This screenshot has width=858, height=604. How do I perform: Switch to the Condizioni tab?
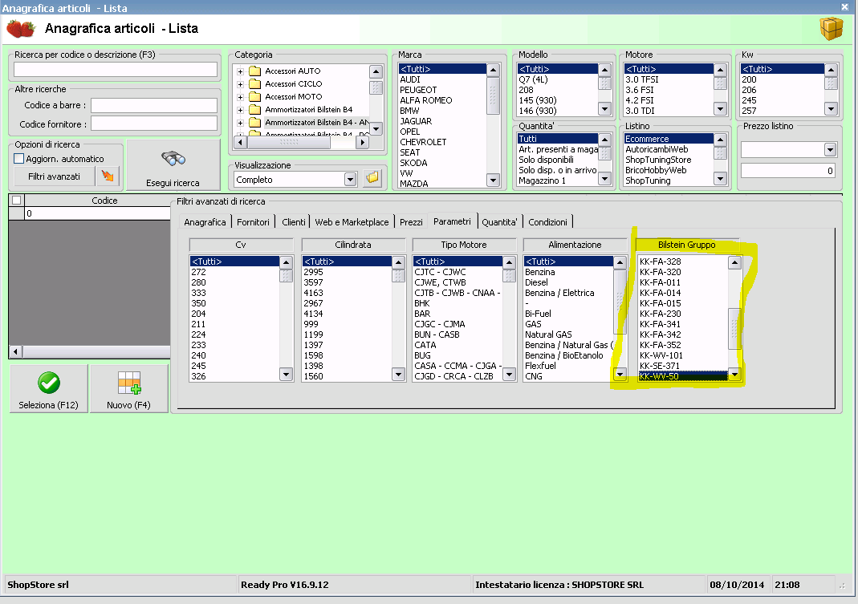click(547, 222)
